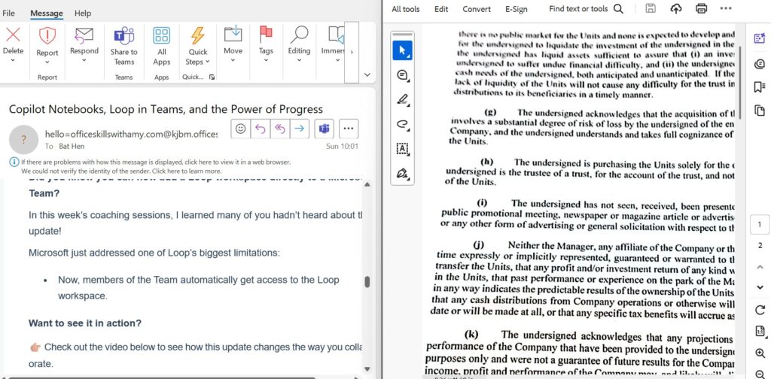Click the Tags flag icon
The width and height of the screenshot is (771, 379).
click(x=266, y=35)
